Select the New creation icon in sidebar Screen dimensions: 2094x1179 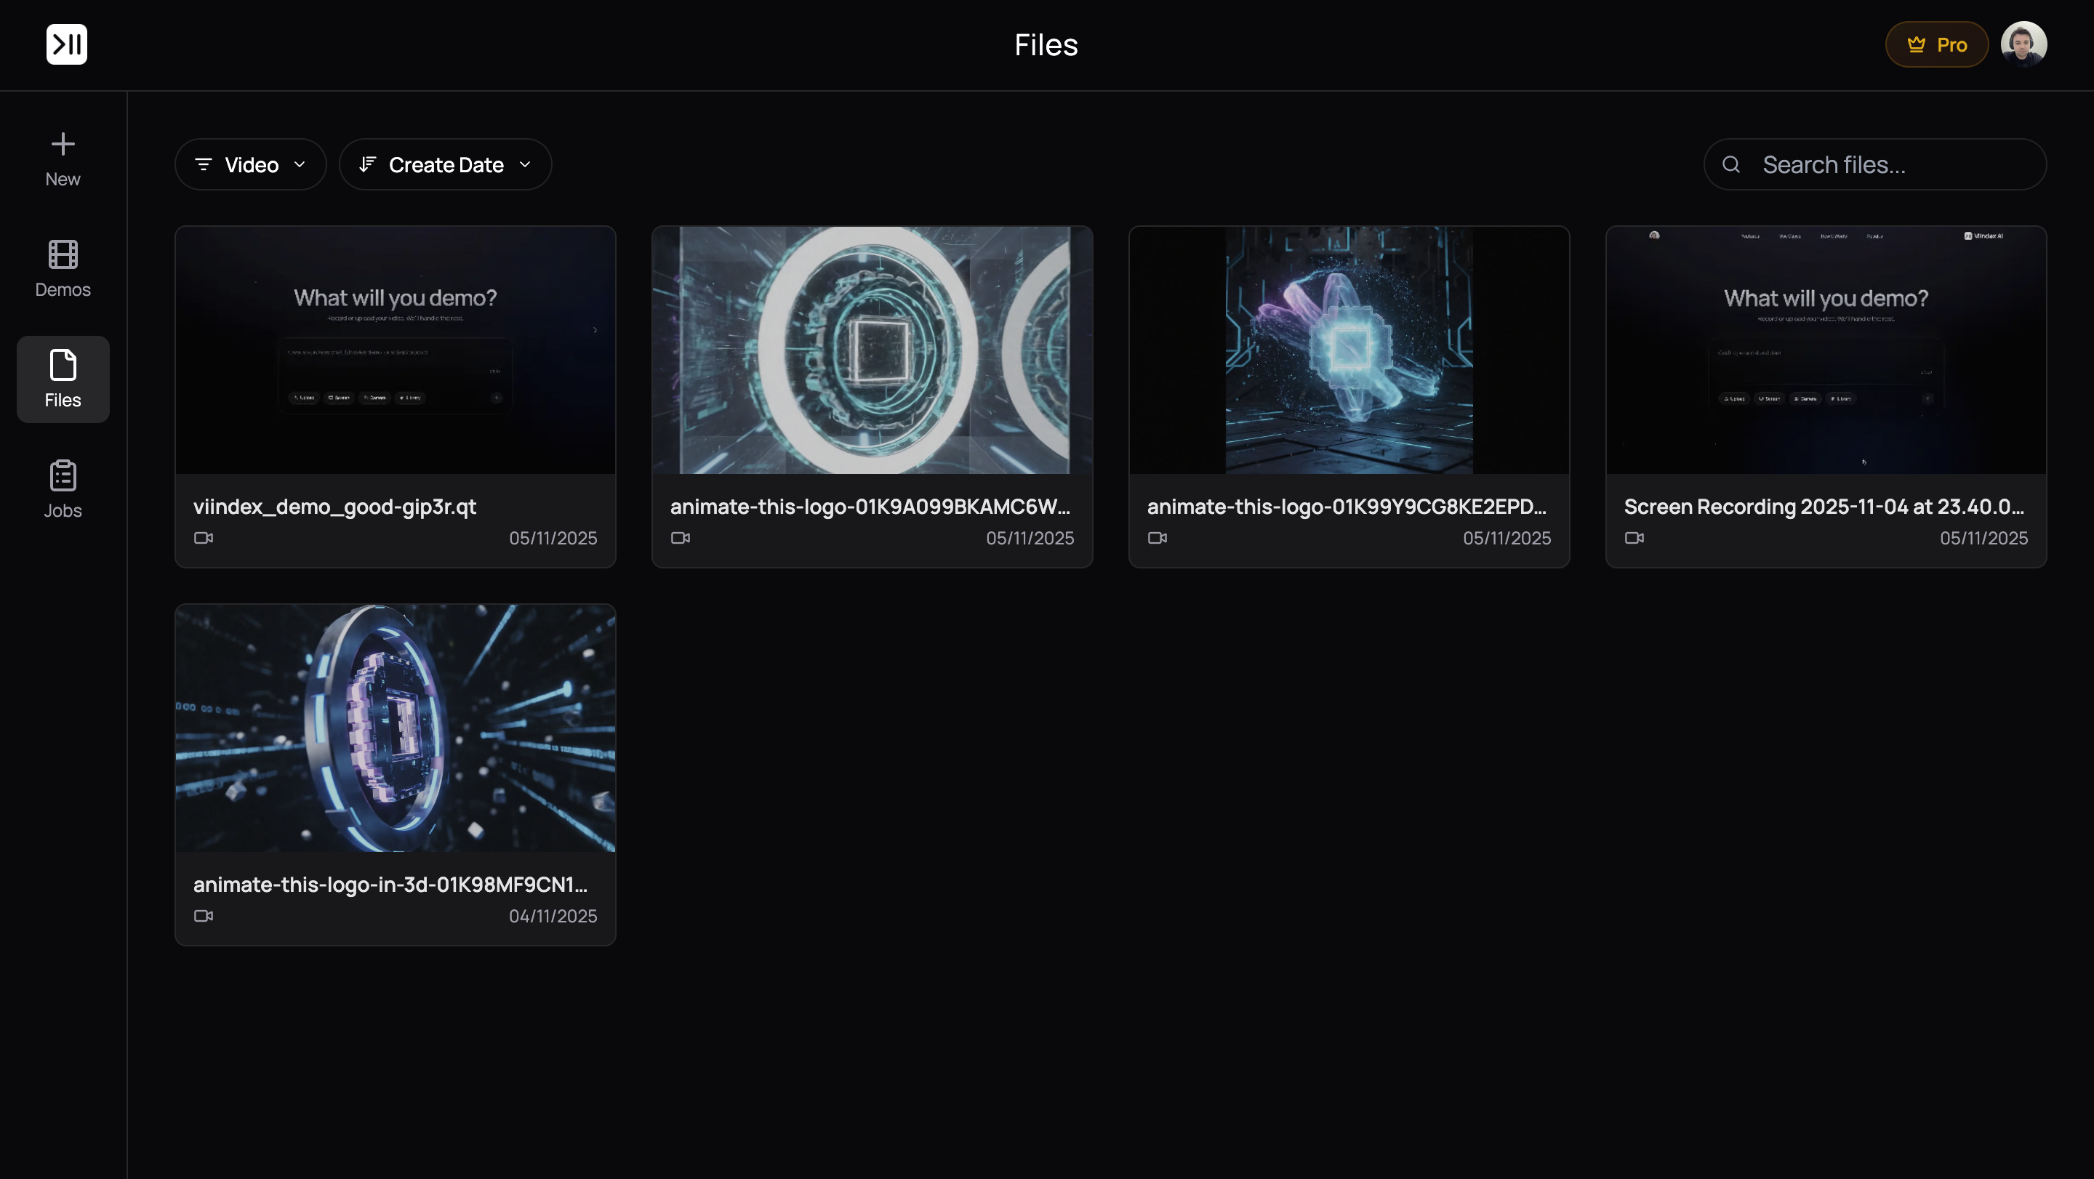point(63,145)
